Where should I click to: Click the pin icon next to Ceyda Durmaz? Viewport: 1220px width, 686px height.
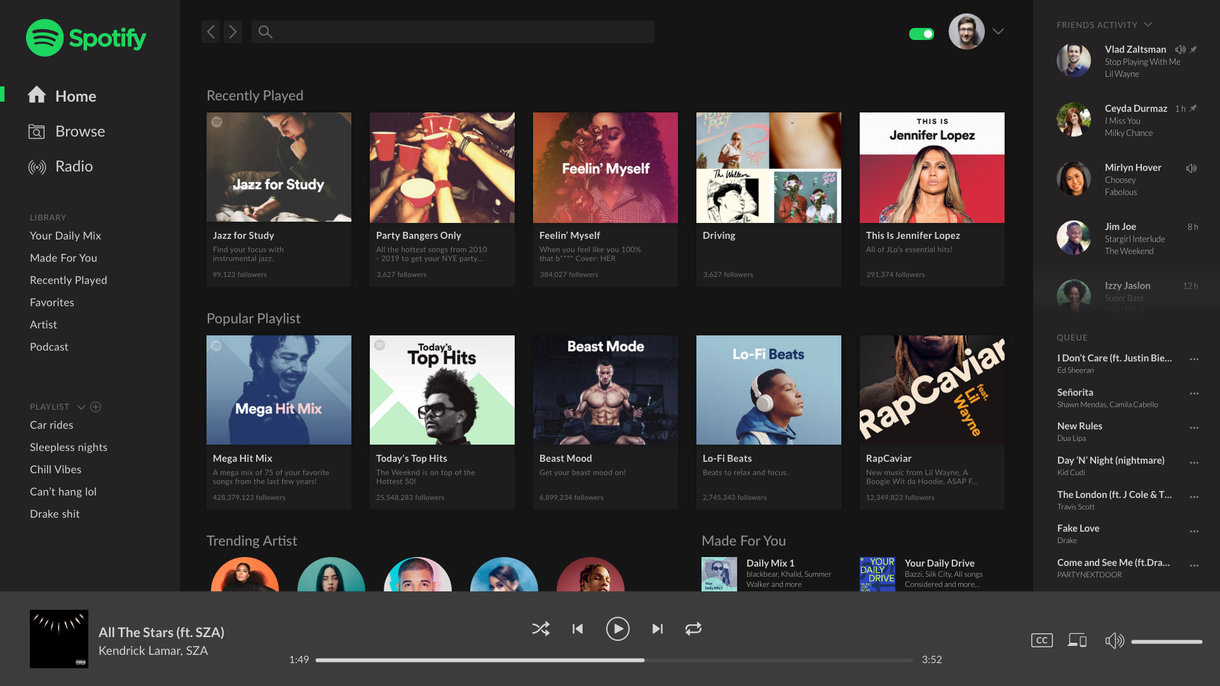click(x=1193, y=109)
